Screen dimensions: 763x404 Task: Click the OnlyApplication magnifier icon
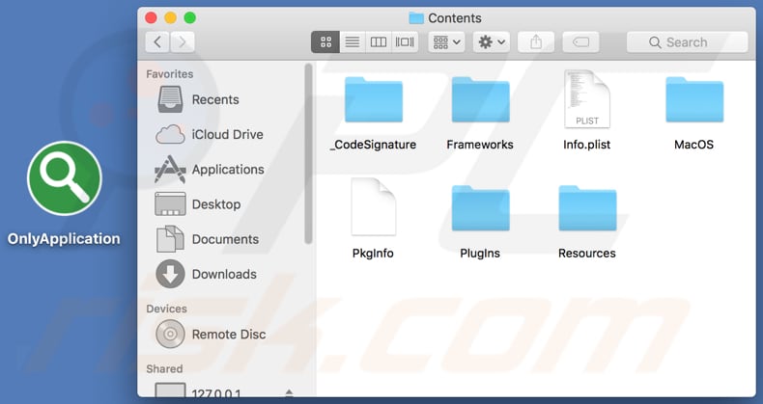point(65,178)
